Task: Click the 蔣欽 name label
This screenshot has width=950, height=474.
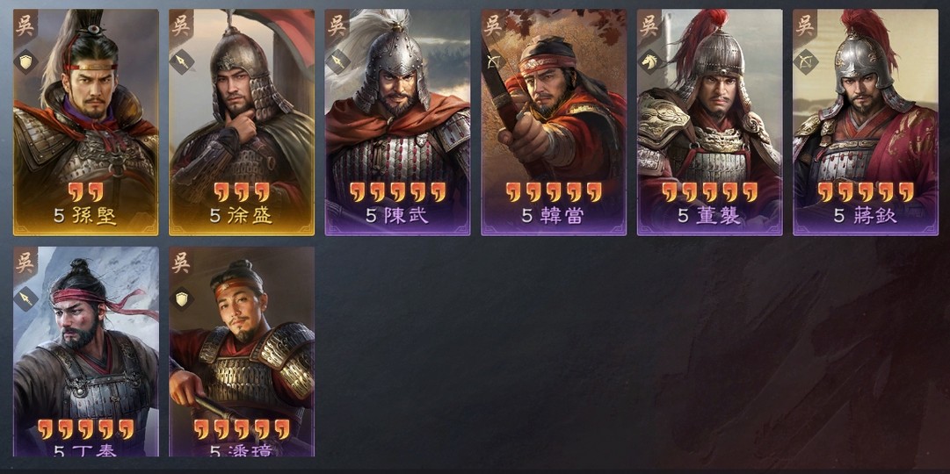Action: tap(865, 216)
